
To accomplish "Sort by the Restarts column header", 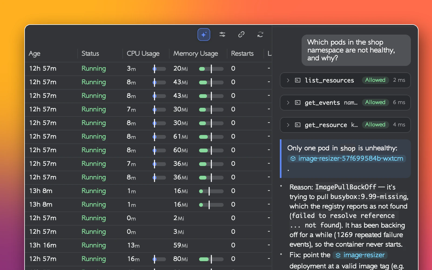I will (x=242, y=53).
